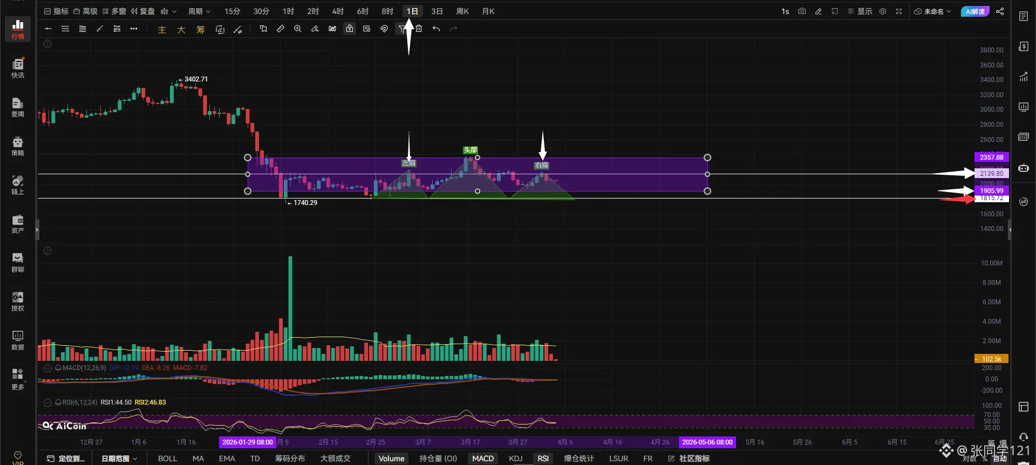Open more drawing tools ellipsis

point(134,29)
